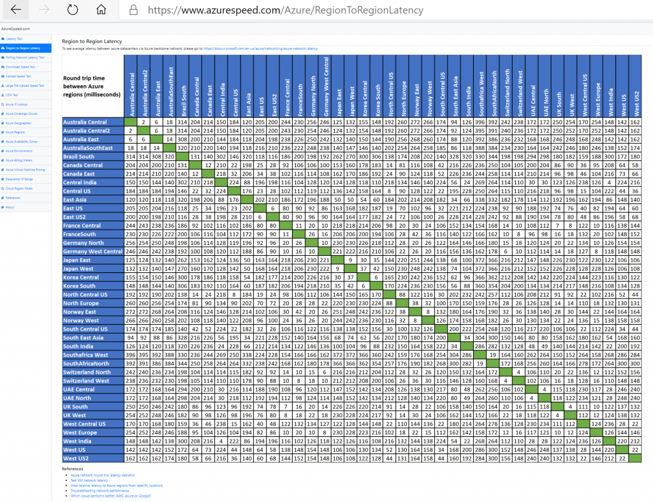The height and width of the screenshot is (502, 653).
Task: Go to the browser home page icon
Action: (x=101, y=10)
